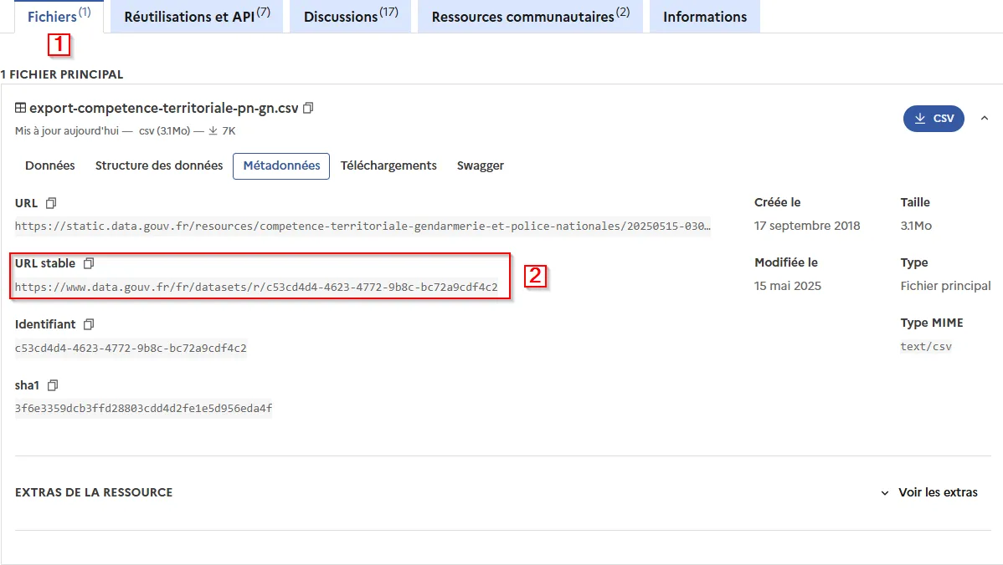Select the sha1 hash 3f6e3359 value
Image resolution: width=1003 pixels, height=565 pixels.
(143, 408)
